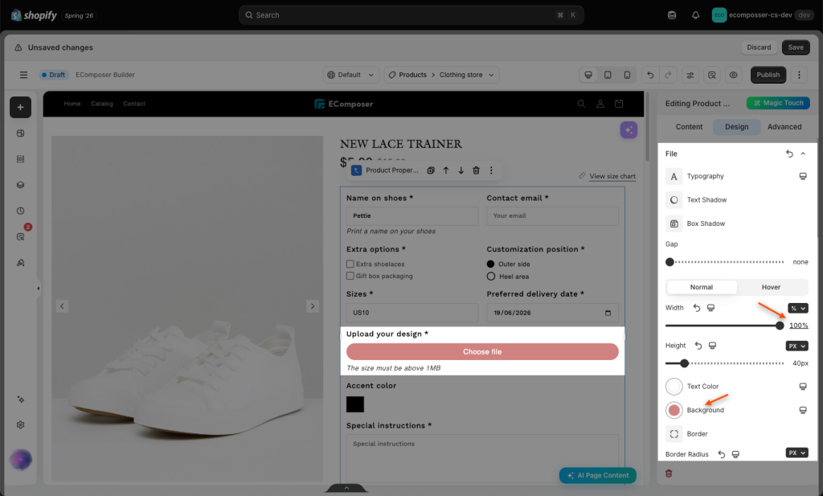Undo the last builder change
The width and height of the screenshot is (823, 496).
(x=650, y=75)
